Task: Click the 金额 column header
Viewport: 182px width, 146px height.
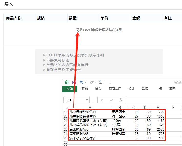Action: (136, 18)
